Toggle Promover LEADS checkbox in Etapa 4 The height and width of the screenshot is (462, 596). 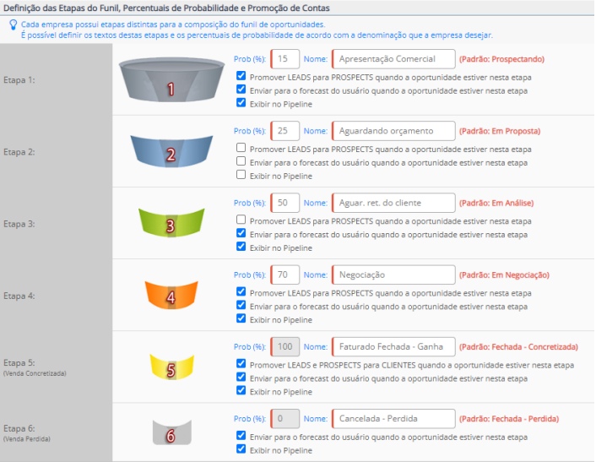241,291
